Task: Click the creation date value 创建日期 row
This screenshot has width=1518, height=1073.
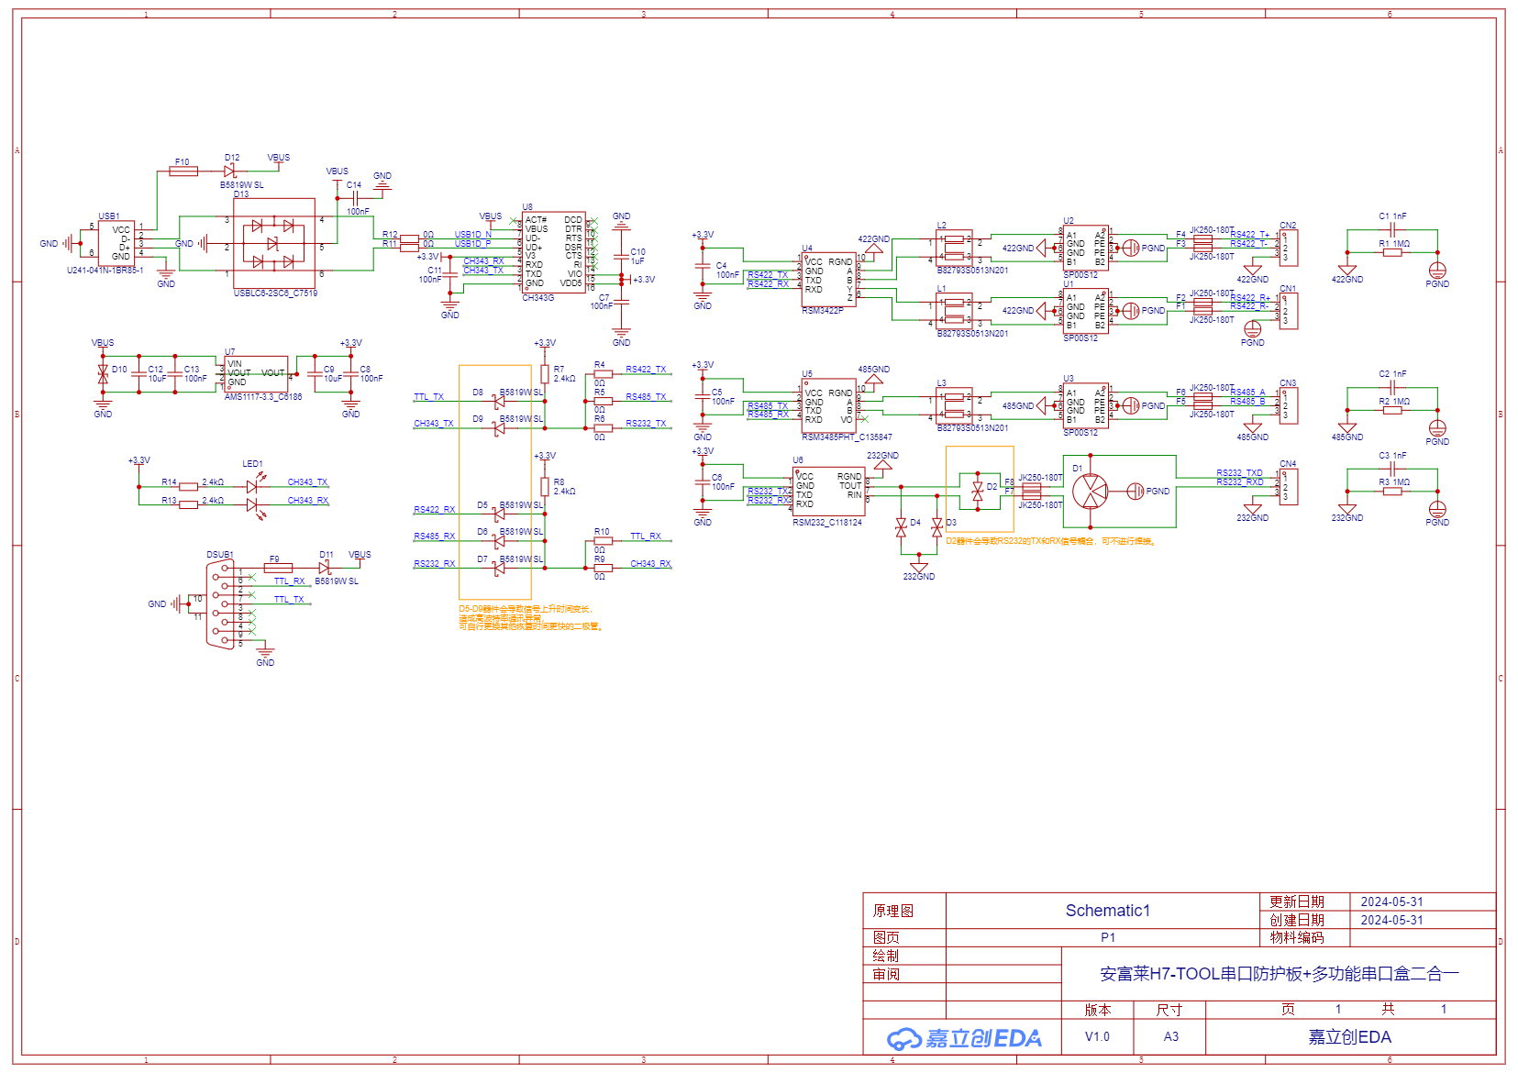Action: [1392, 920]
